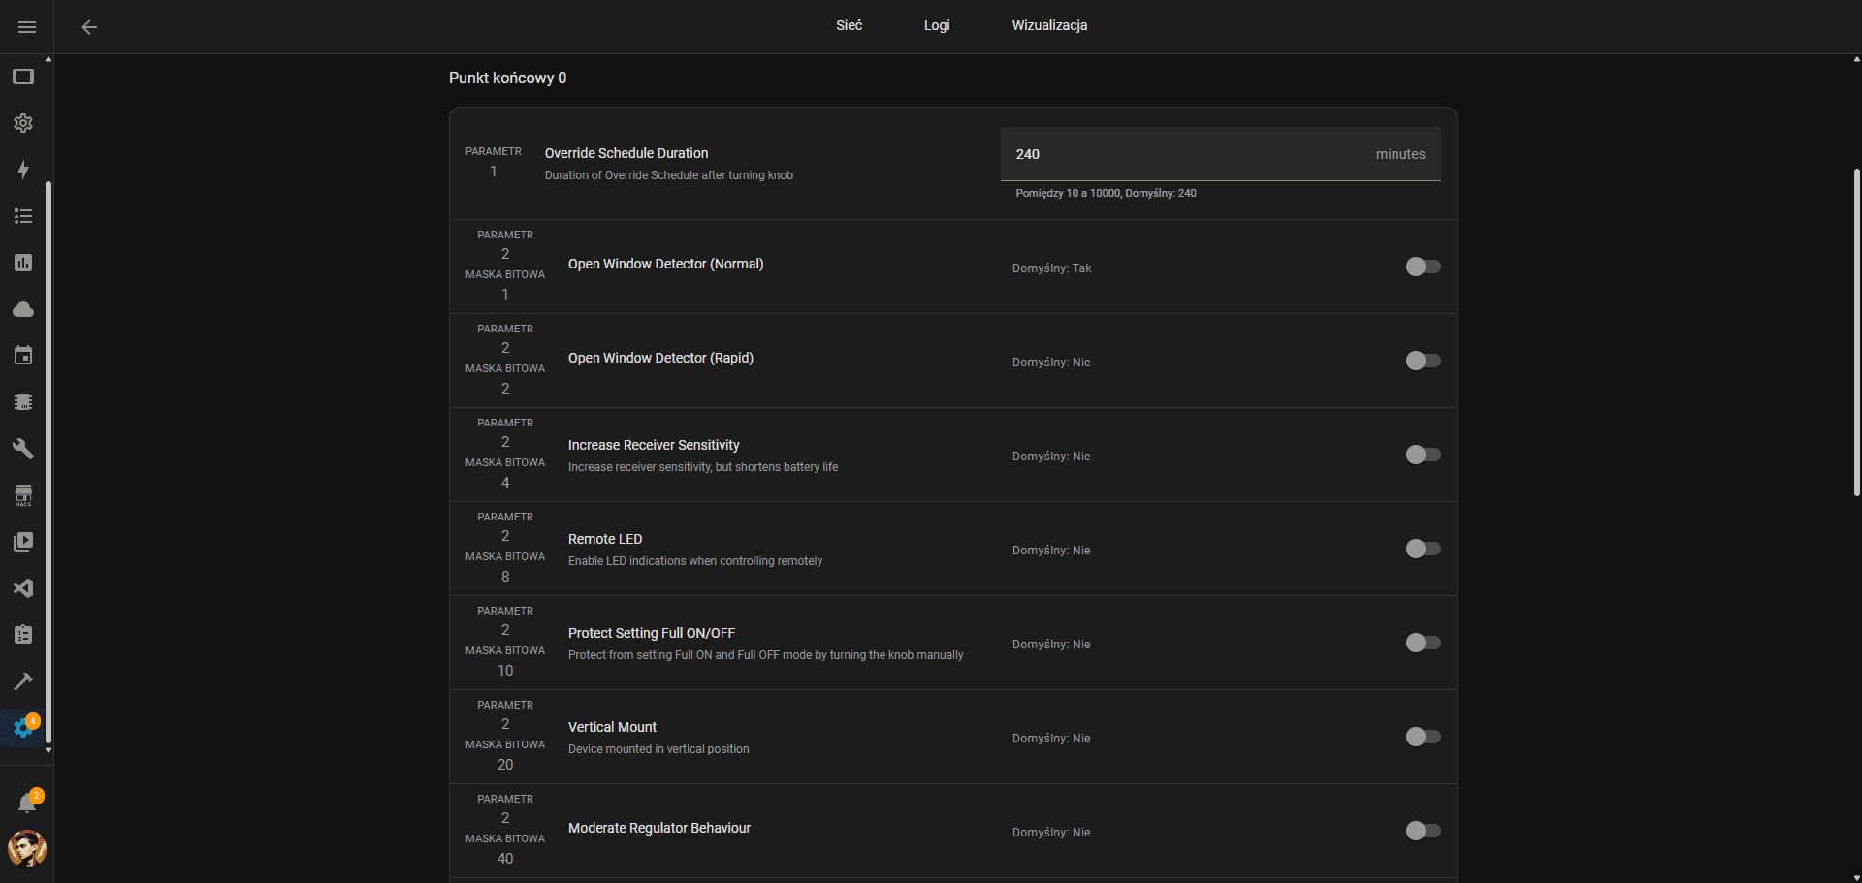
Task: Open notifications bell icon
Action: pyautogui.click(x=27, y=803)
